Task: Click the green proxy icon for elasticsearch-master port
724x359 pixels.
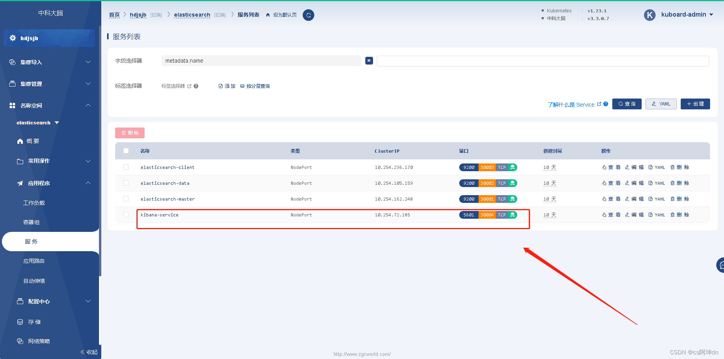Action: pyautogui.click(x=513, y=199)
